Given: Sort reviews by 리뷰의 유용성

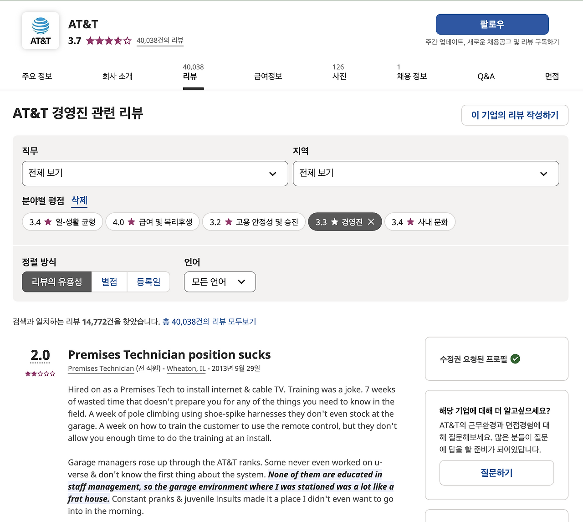Looking at the screenshot, I should [x=57, y=282].
